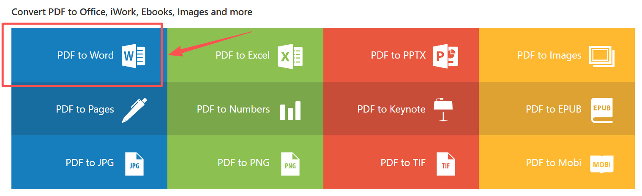
Task: Click the EPUB book icon
Action: [602, 110]
